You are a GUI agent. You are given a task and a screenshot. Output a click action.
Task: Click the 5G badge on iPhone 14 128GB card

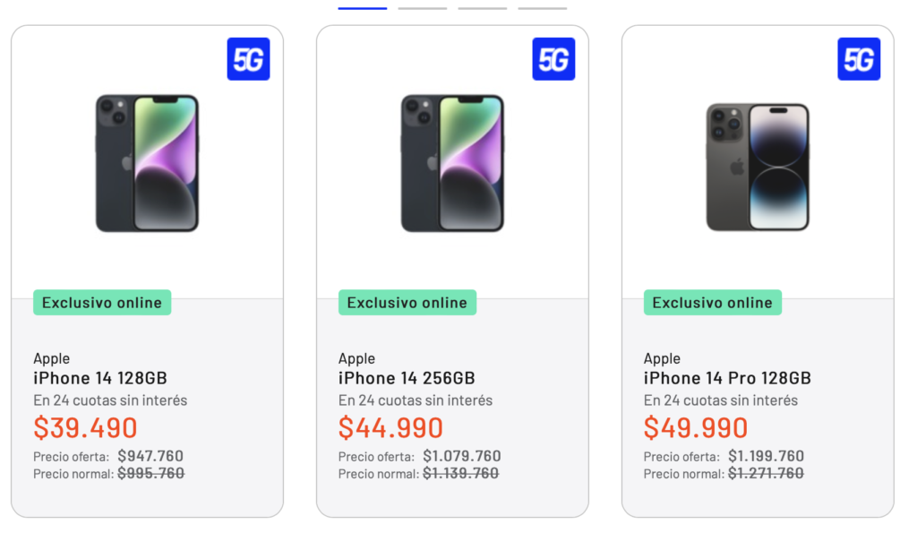click(248, 59)
